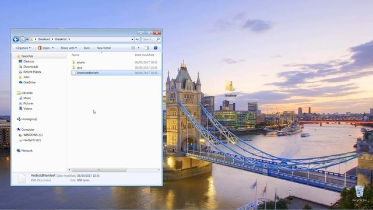Viewport: 373px width, 210px height.
Task: Click the Homegroup icon
Action: (x=19, y=119)
